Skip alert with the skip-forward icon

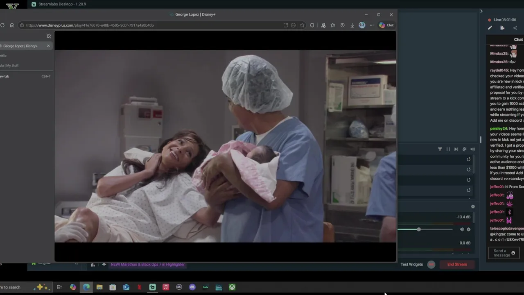pos(456,149)
